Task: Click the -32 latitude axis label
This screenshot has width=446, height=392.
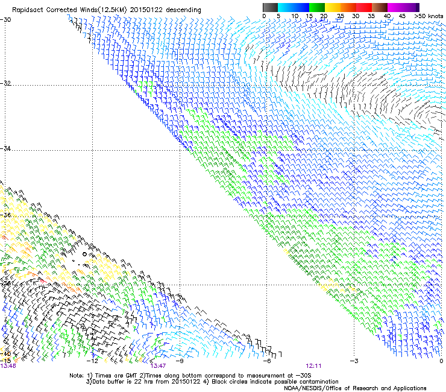Action: pyautogui.click(x=5, y=83)
